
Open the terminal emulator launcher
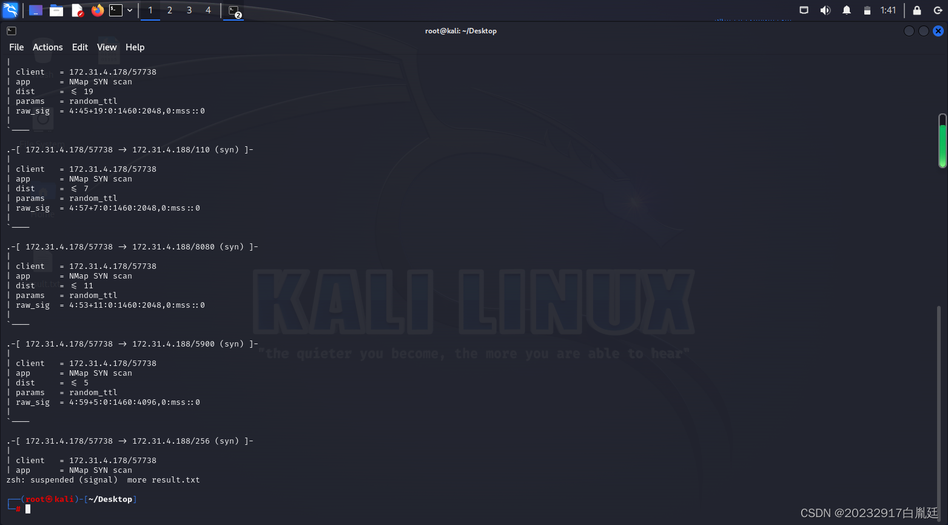click(x=116, y=10)
